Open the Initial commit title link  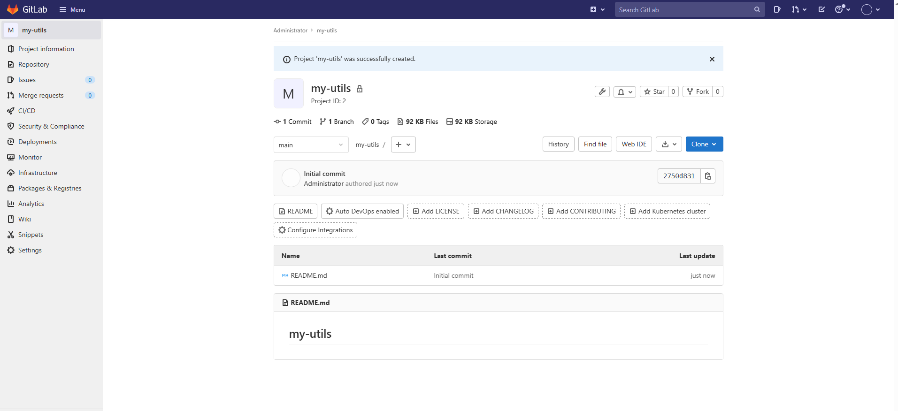(x=324, y=174)
